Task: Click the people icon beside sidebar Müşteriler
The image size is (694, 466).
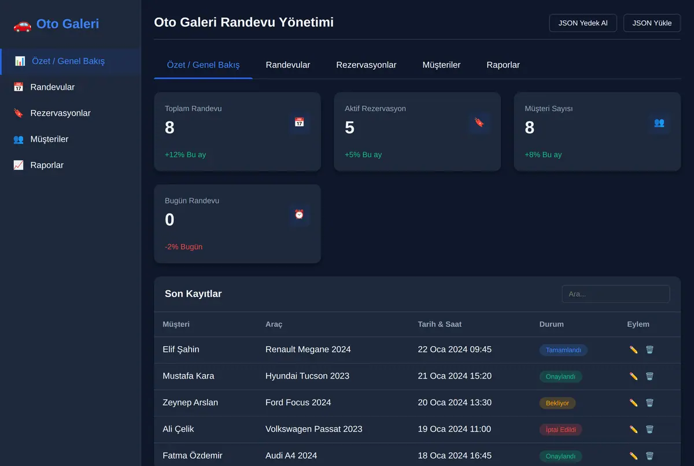Action: (x=19, y=139)
